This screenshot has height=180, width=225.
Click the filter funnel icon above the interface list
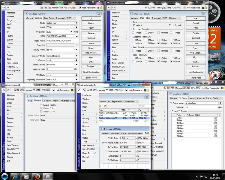point(105,106)
